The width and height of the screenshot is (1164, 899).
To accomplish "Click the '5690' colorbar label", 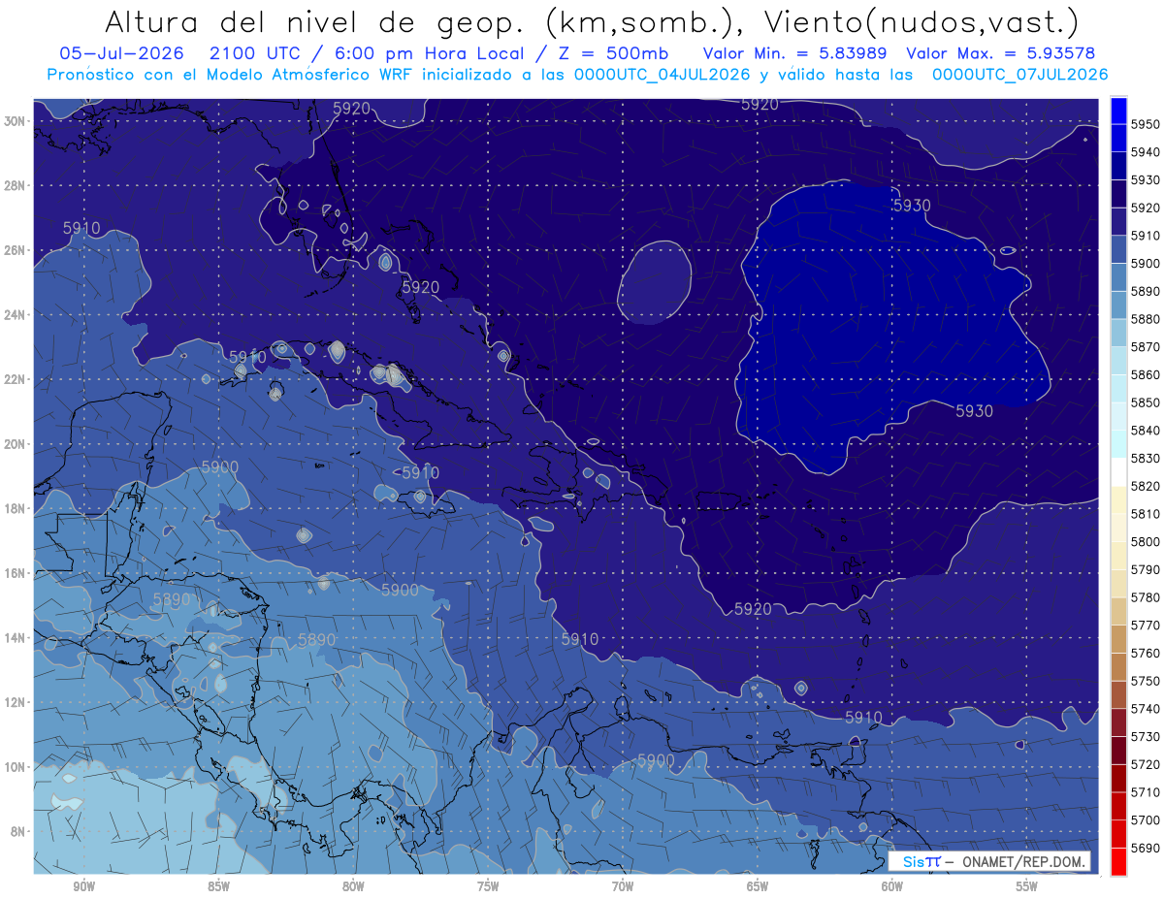I will 1146,848.
